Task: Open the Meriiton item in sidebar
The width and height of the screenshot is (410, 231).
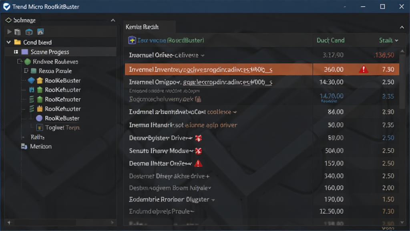Action: click(40, 146)
